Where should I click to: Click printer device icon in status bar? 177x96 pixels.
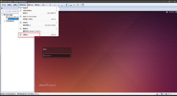pyautogui.click(x=164, y=94)
